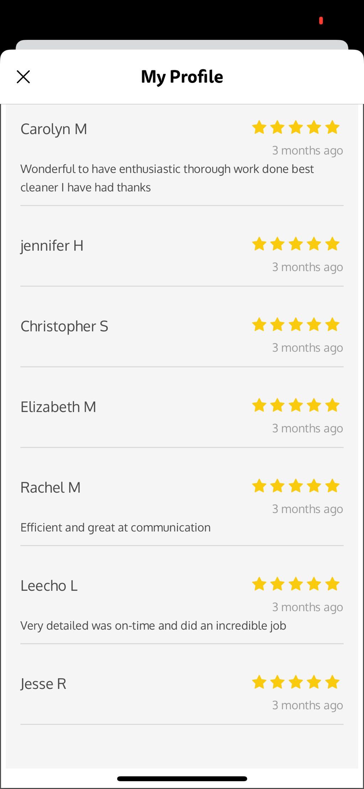Close the My Profile sheet
364x789 pixels.
pyautogui.click(x=23, y=77)
